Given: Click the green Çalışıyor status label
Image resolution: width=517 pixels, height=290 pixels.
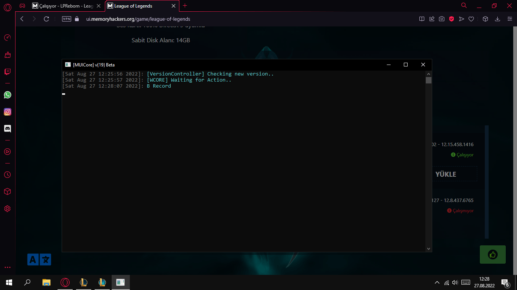Looking at the screenshot, I should pyautogui.click(x=462, y=155).
